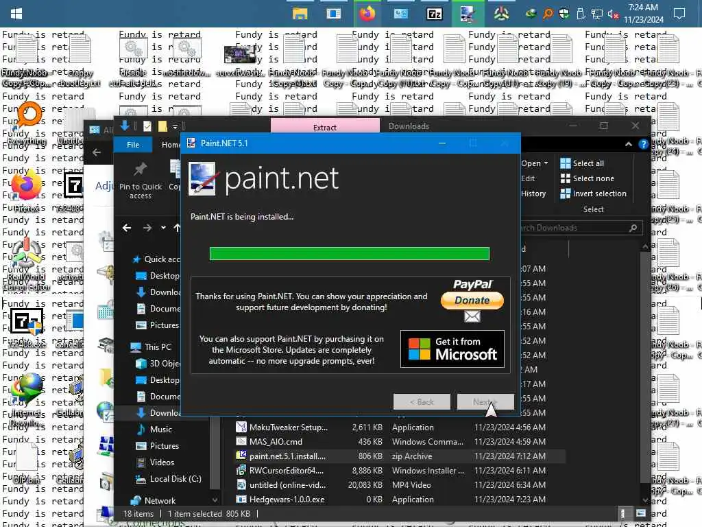Switch to the 7z taskbar icon
This screenshot has width=702, height=527.
(434, 14)
